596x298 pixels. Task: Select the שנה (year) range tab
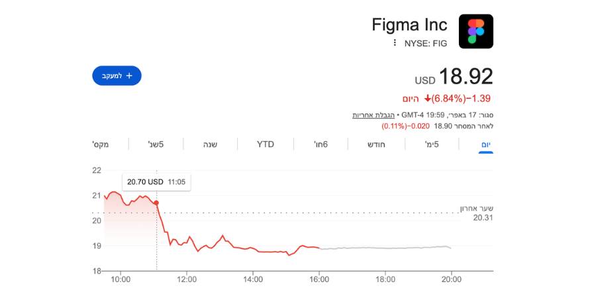tap(210, 144)
